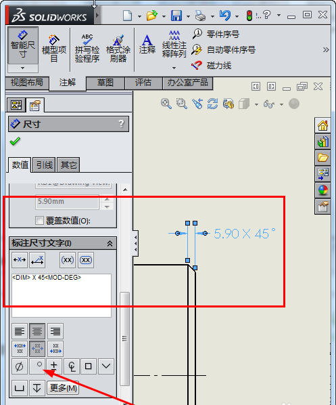Print the drawing
The width and height of the screenshot is (336, 405).
[x=200, y=16]
